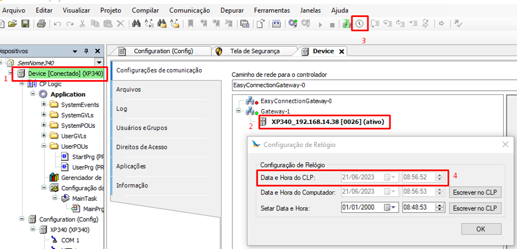Click the Save project floppy disk icon
The image size is (517, 249).
[25, 24]
